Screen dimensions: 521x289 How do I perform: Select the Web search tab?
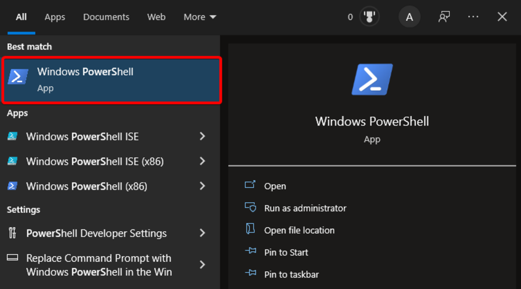[156, 17]
